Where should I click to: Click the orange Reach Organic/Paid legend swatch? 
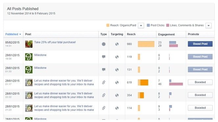[108, 25]
